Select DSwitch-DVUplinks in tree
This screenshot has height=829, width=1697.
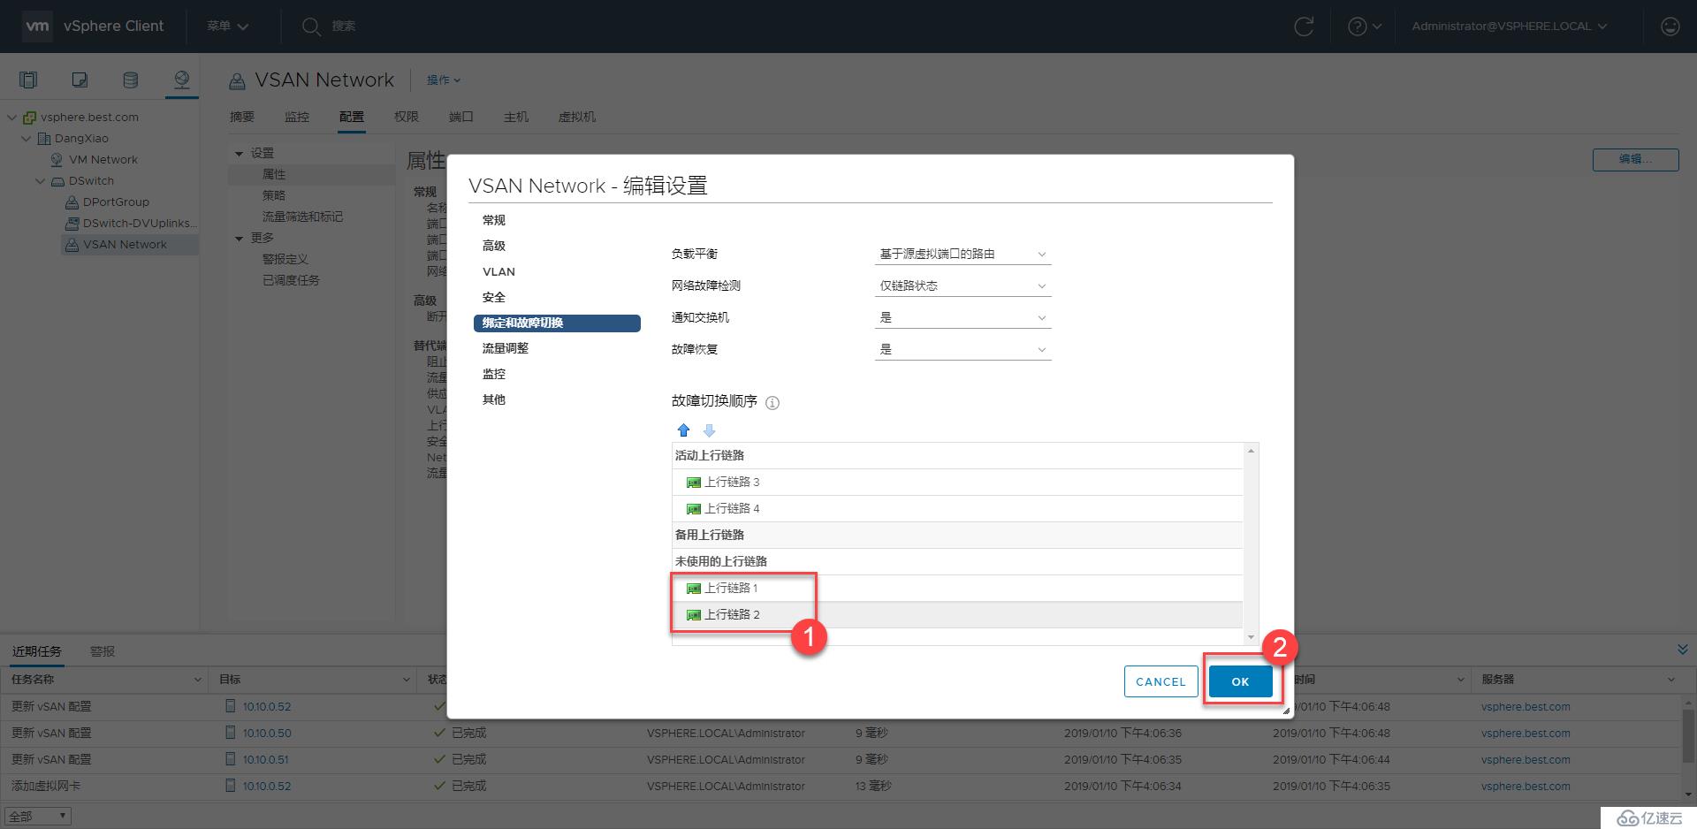click(x=140, y=223)
